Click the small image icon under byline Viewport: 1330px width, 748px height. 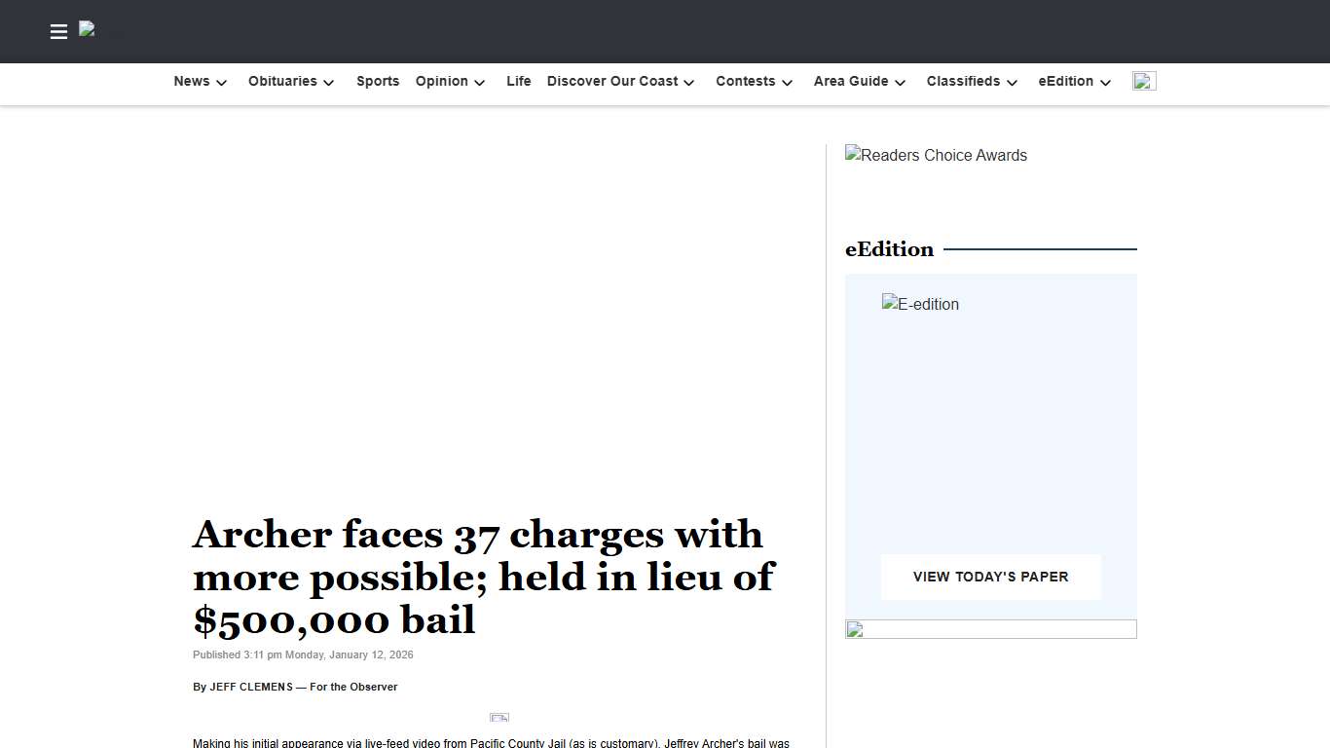pyautogui.click(x=499, y=718)
